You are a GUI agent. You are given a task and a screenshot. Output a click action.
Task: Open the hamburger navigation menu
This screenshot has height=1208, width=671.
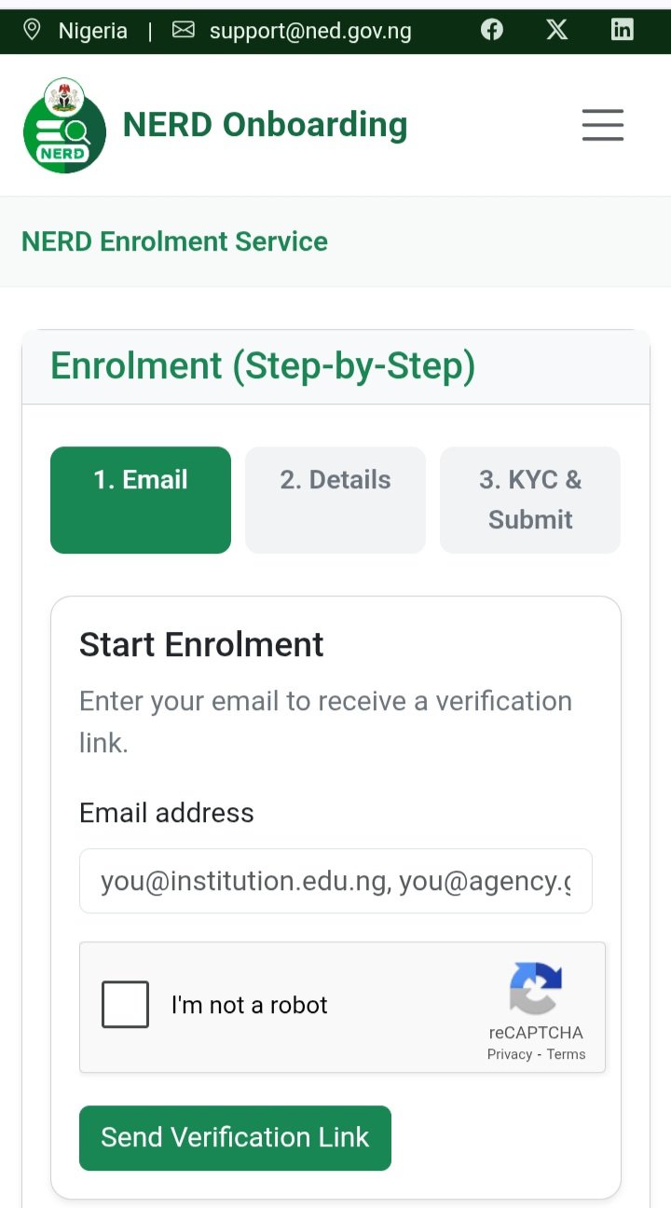coord(603,125)
